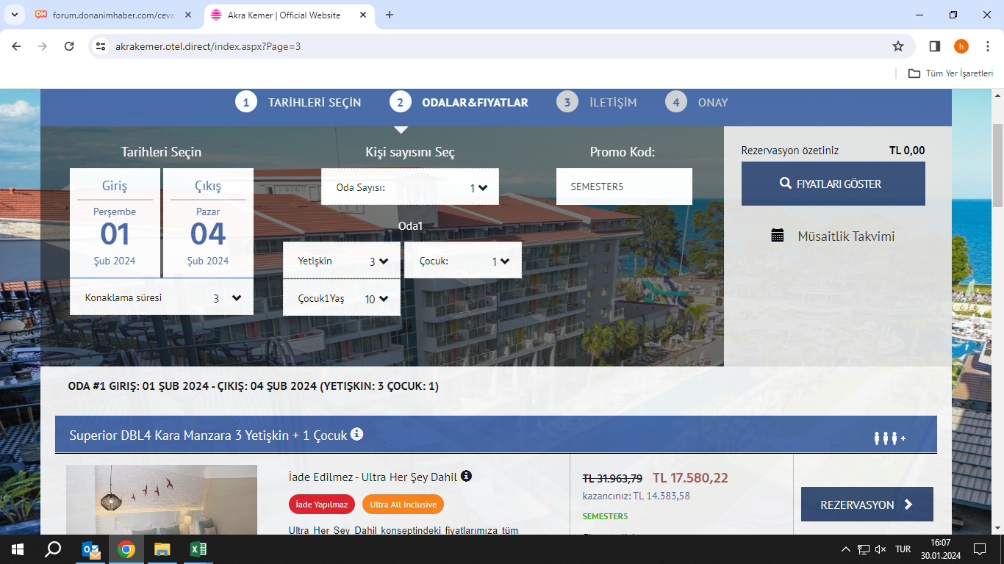Click the browser forward arrow
This screenshot has height=564, width=1004.
(43, 46)
